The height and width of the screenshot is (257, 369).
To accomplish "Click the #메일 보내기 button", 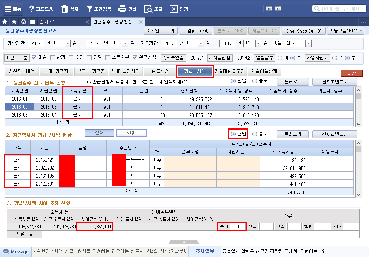I will (x=161, y=31).
